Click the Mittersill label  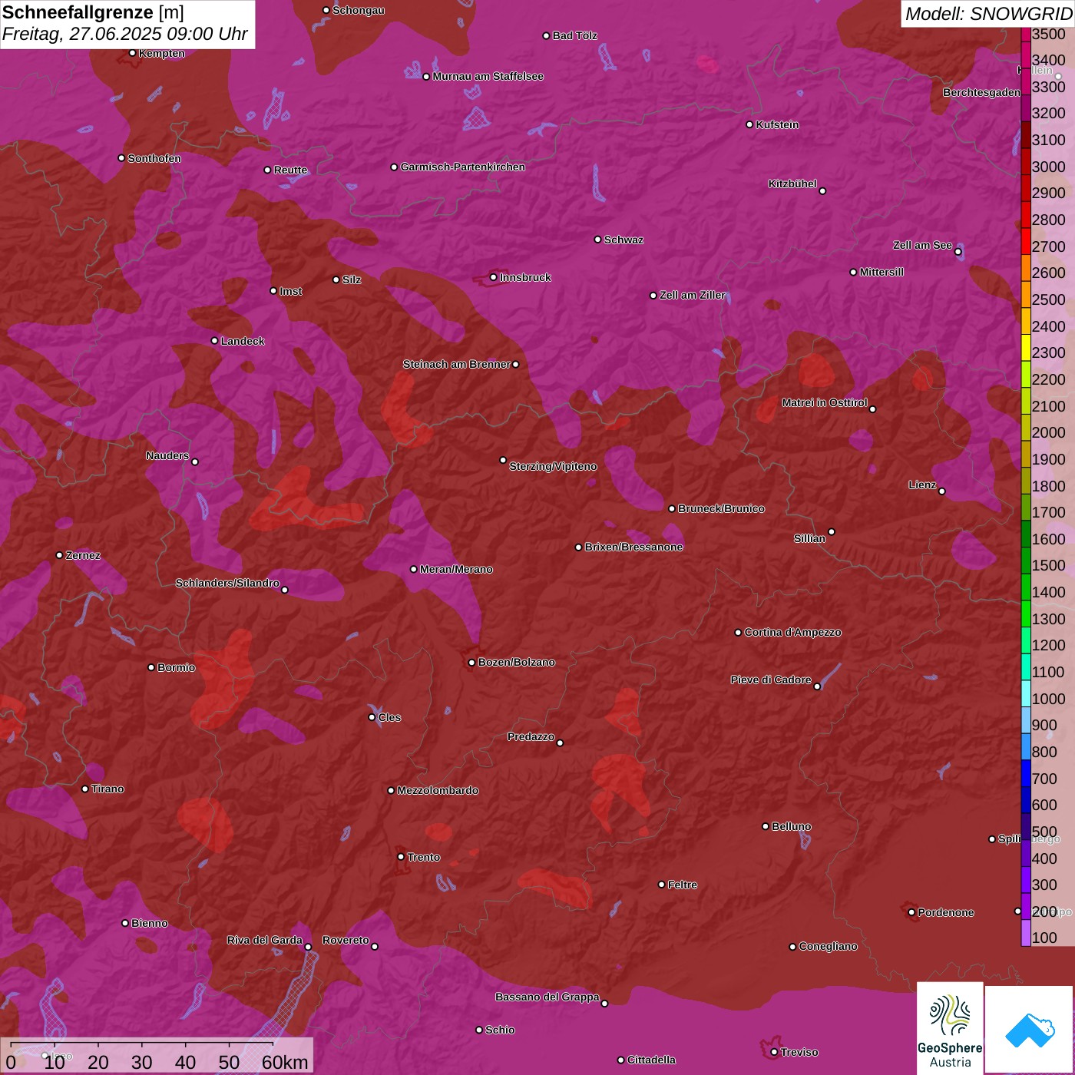click(881, 272)
